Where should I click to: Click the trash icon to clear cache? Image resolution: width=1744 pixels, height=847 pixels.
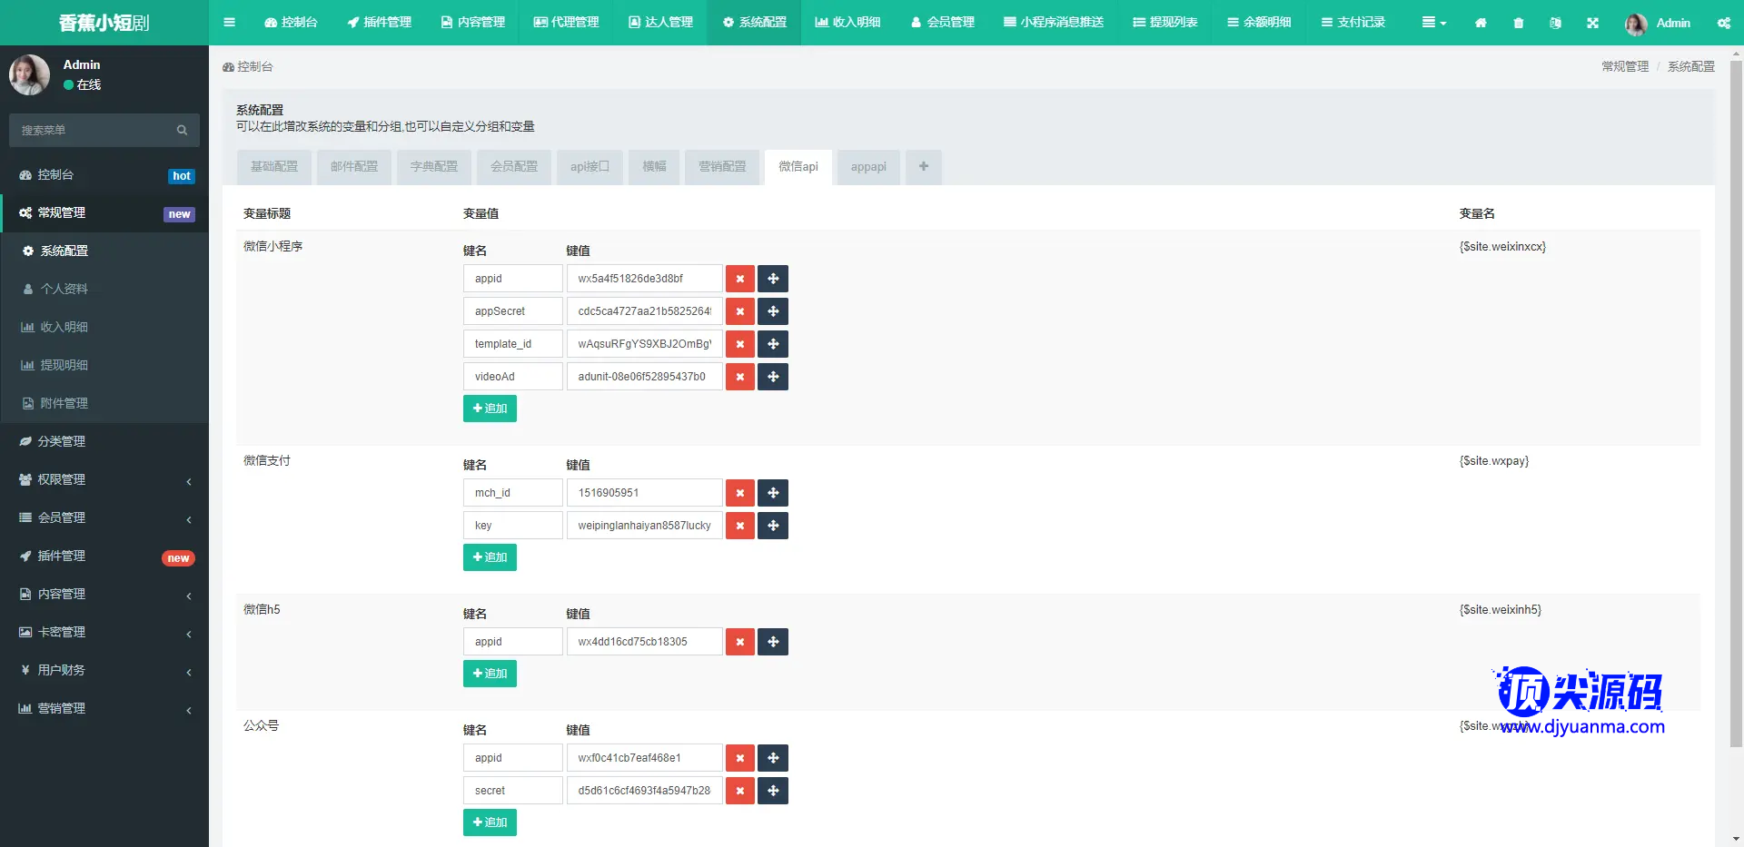pos(1519,23)
